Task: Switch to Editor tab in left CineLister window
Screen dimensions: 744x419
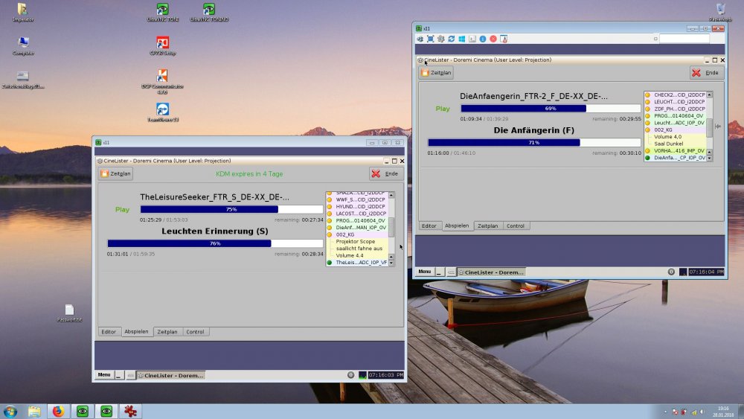Action: coord(109,332)
